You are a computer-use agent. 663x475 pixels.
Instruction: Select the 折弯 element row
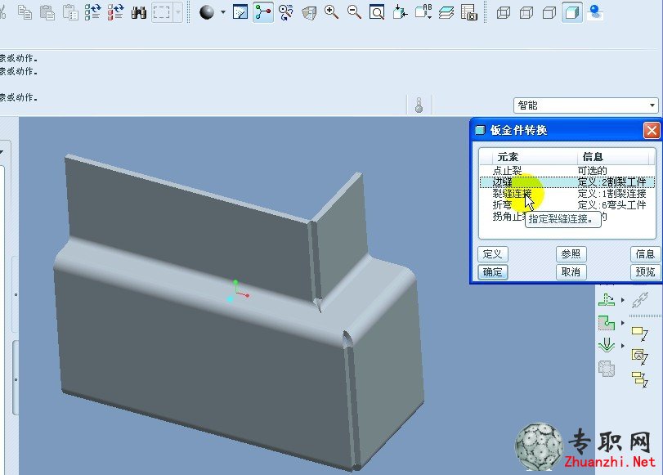pos(567,204)
